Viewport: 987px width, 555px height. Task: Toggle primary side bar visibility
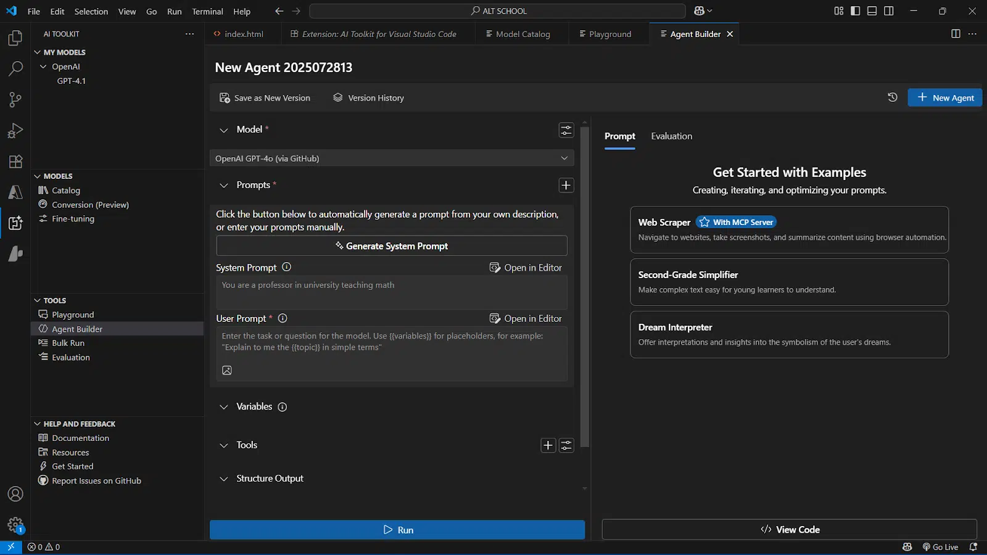pos(855,10)
